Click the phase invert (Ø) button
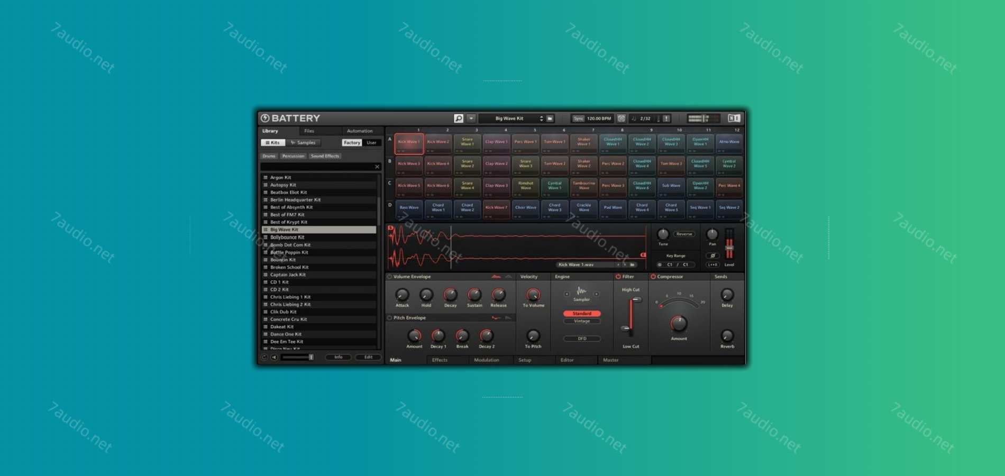 tap(712, 255)
